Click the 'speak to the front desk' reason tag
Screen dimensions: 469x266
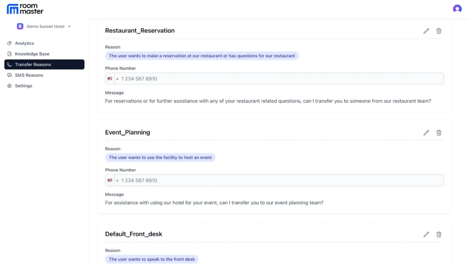pos(152,259)
